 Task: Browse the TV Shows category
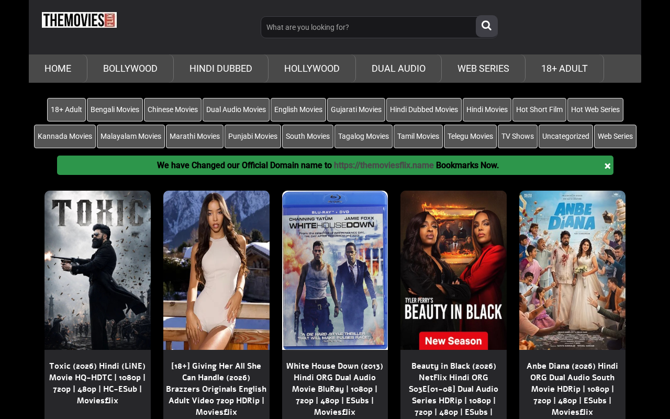click(x=518, y=136)
